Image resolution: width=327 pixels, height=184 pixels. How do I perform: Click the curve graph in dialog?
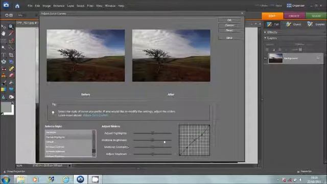[x=194, y=140]
